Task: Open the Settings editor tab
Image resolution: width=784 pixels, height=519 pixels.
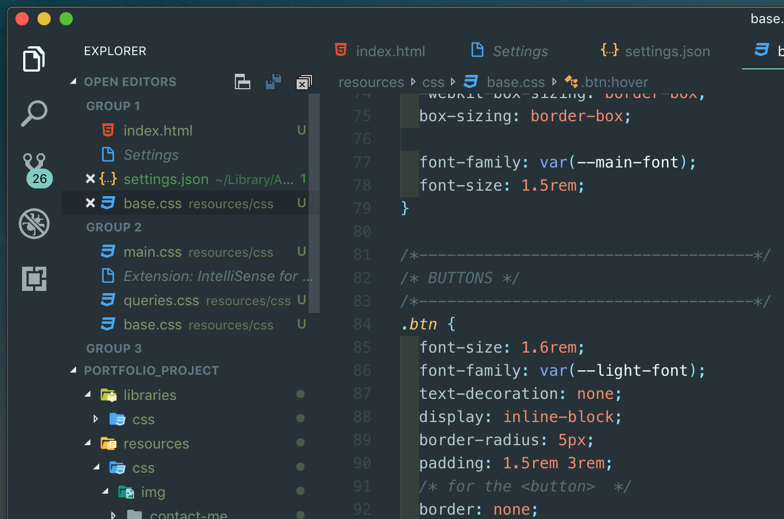Action: tap(519, 51)
